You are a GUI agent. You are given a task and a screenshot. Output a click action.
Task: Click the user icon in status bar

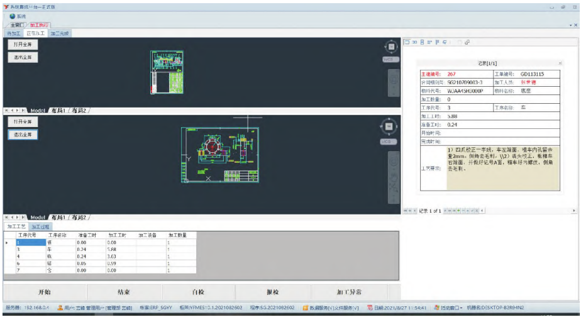pyautogui.click(x=60, y=308)
